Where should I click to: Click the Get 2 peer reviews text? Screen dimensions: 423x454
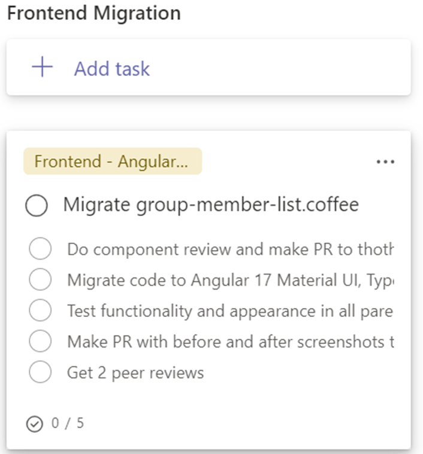(135, 373)
